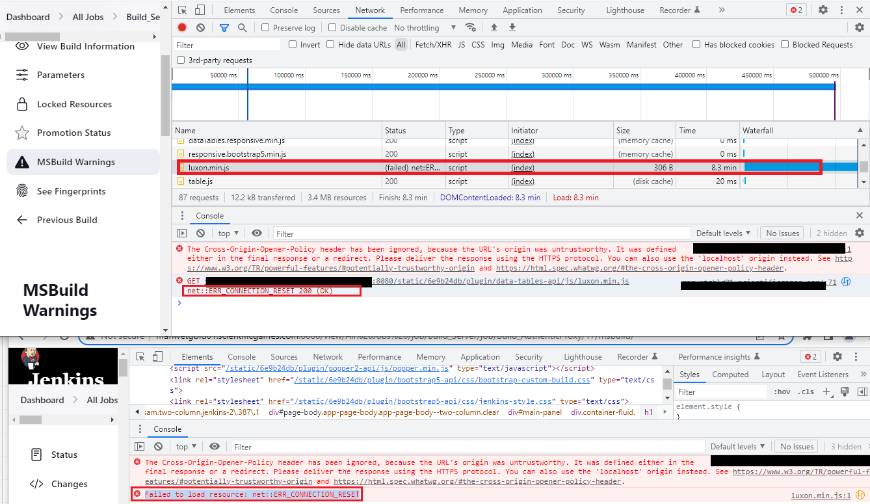Open top console settings gear
The height and width of the screenshot is (504, 870).
click(x=859, y=233)
